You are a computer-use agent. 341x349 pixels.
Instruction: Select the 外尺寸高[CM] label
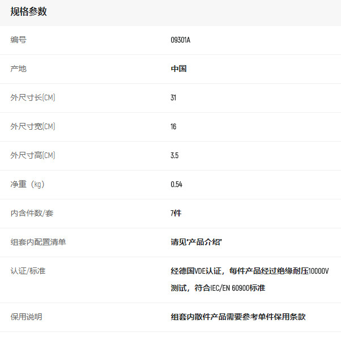[33, 156]
